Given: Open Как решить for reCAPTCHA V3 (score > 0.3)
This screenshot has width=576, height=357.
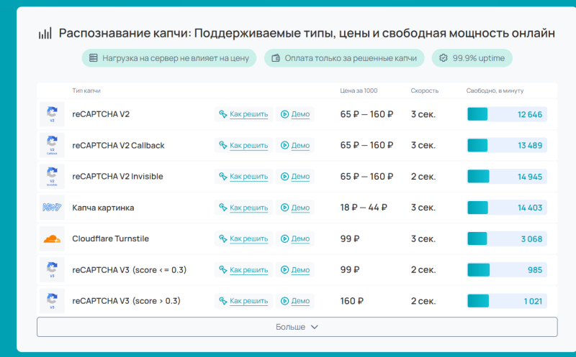Looking at the screenshot, I should [243, 301].
